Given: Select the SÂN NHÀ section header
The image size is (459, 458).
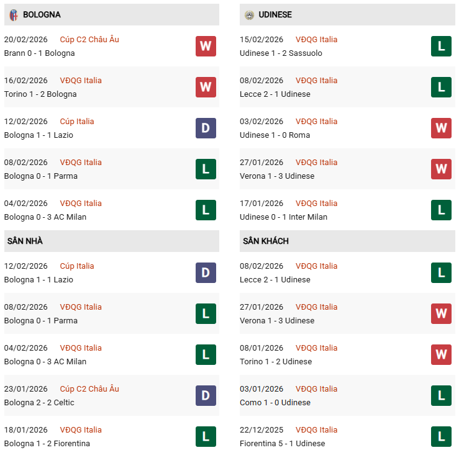Looking at the screenshot, I should (x=25, y=241).
